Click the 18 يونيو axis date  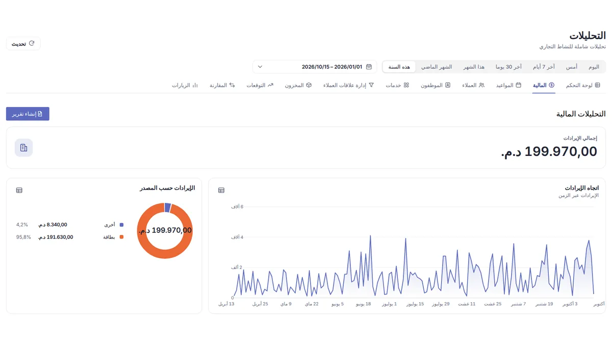tap(363, 304)
